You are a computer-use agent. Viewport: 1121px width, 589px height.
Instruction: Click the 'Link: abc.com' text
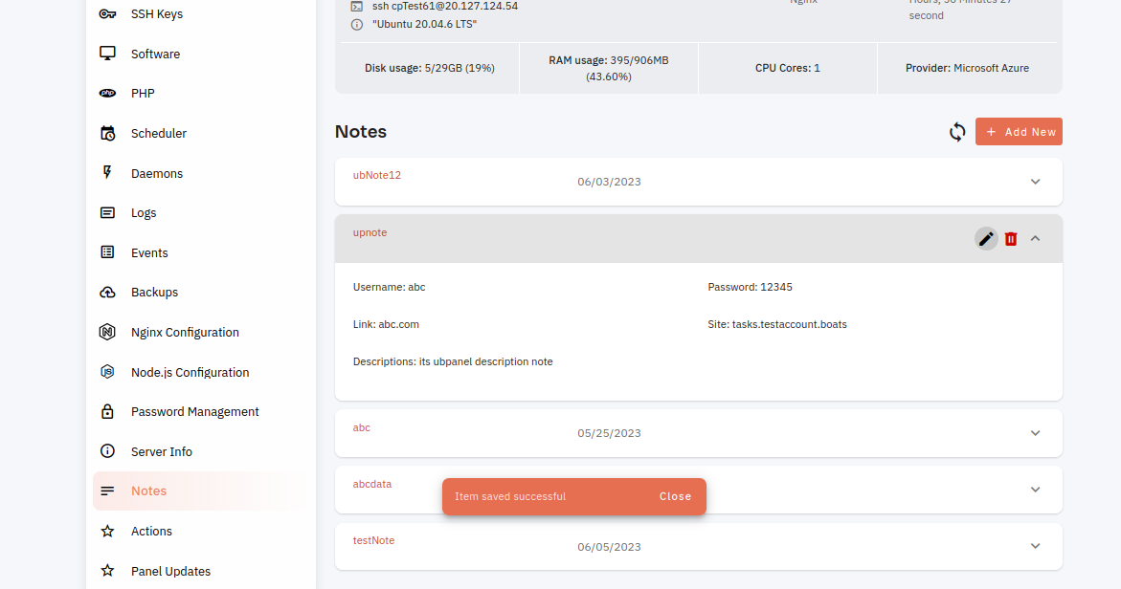386,324
